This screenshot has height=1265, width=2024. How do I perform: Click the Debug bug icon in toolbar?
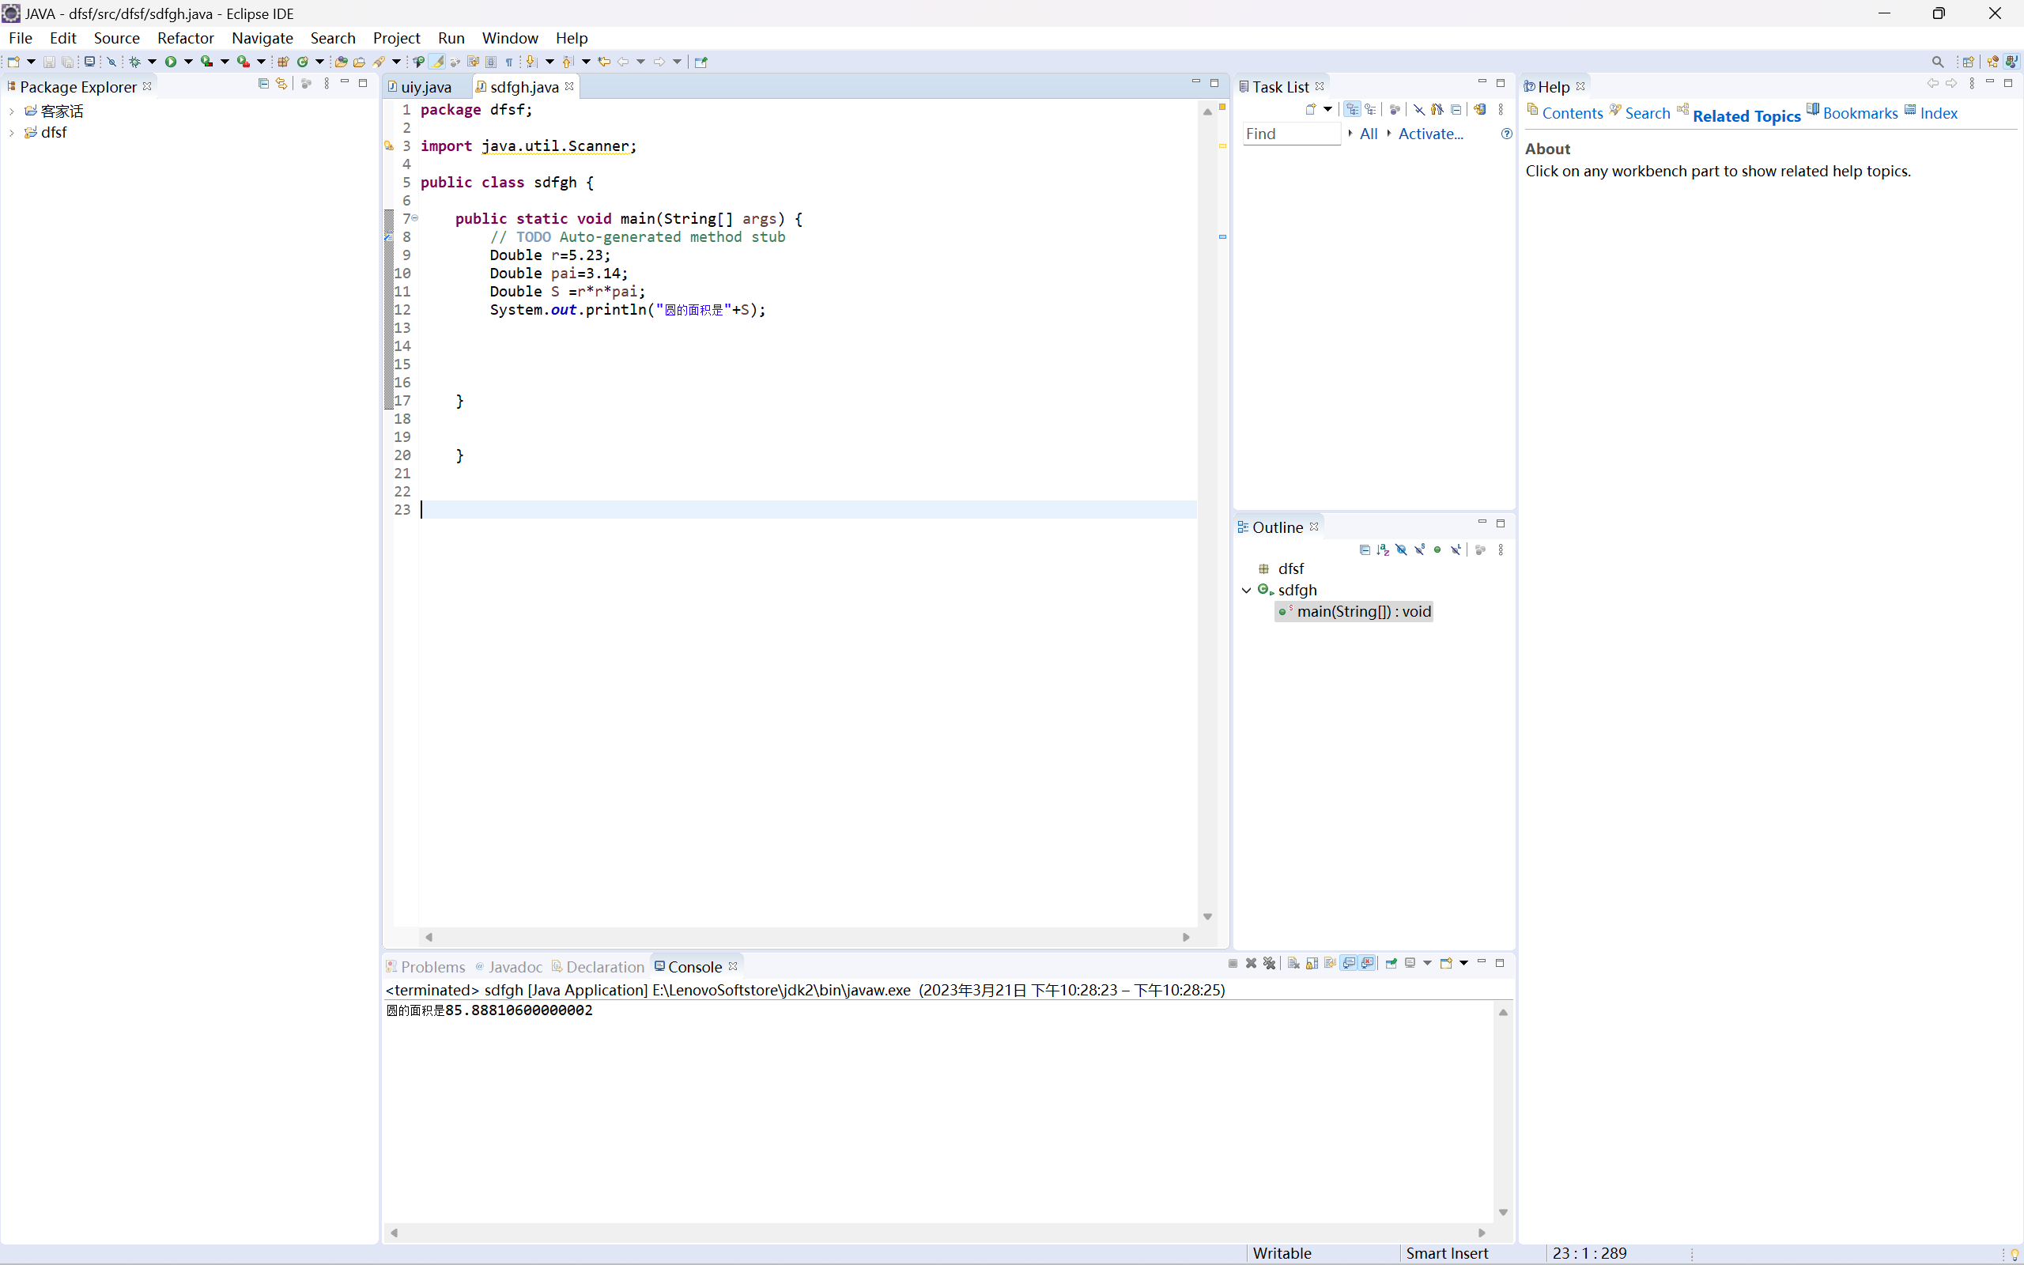point(134,62)
